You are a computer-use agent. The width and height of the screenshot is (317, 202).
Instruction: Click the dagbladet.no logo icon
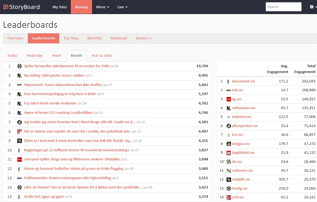pos(229,153)
